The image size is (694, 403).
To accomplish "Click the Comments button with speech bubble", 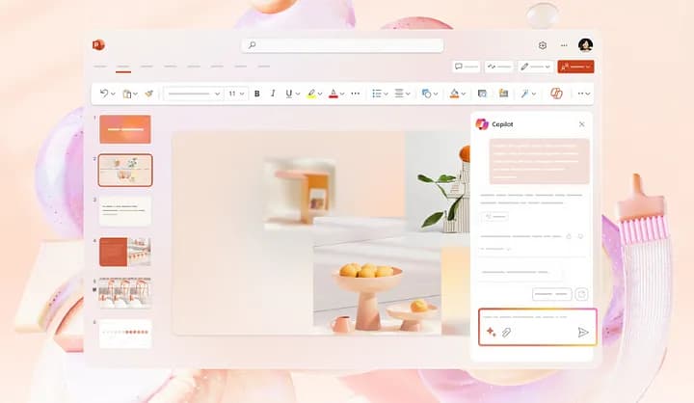I will pos(467,67).
